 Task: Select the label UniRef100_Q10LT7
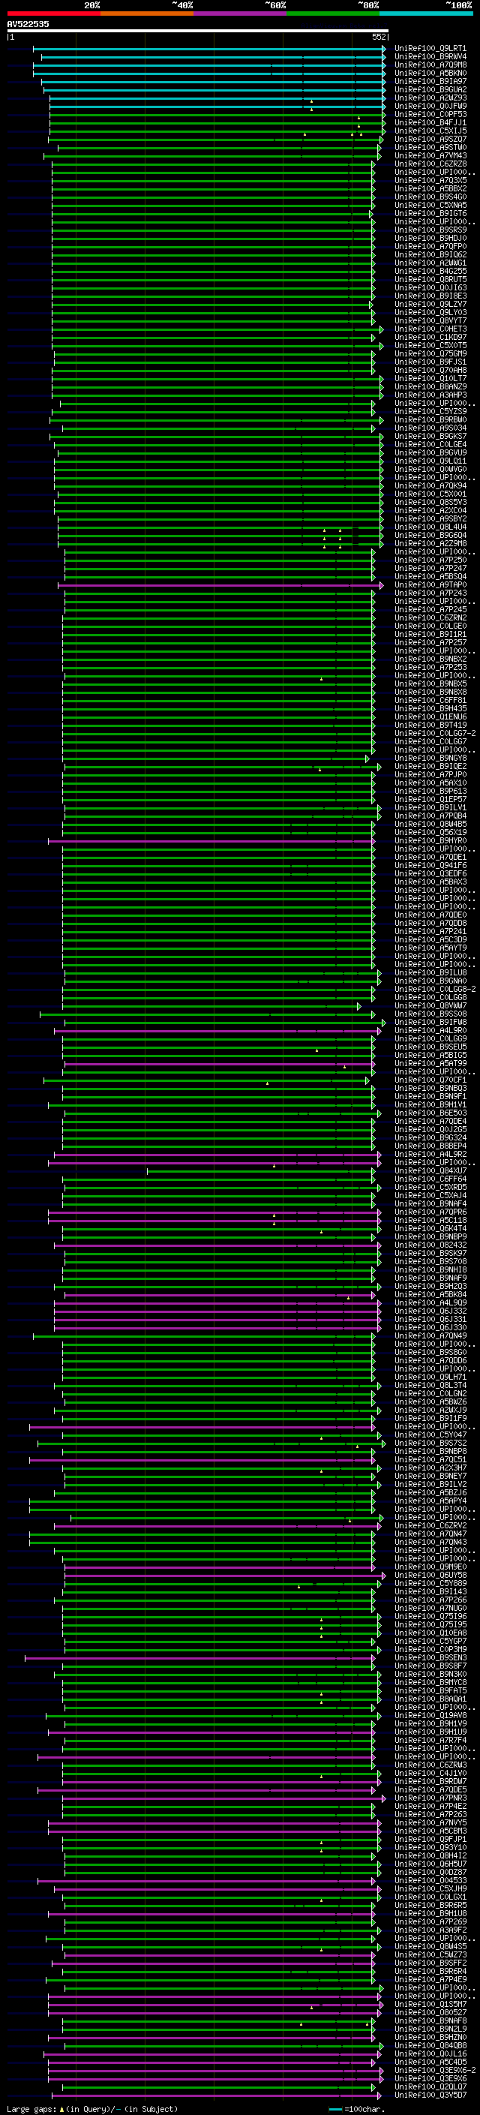(430, 378)
